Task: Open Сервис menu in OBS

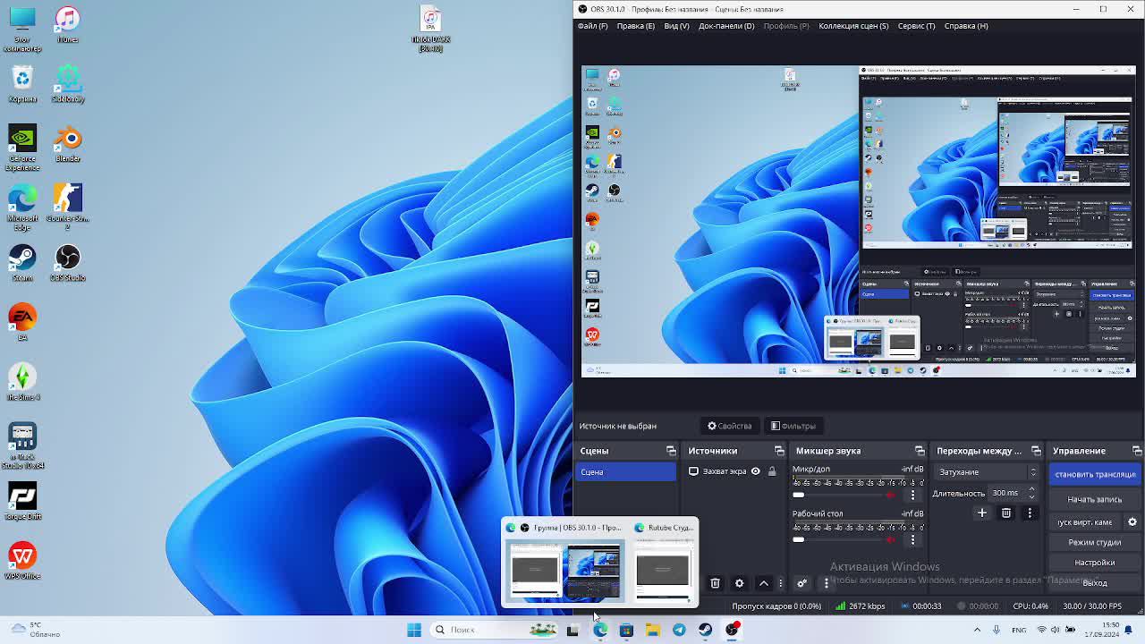Action: [x=916, y=26]
